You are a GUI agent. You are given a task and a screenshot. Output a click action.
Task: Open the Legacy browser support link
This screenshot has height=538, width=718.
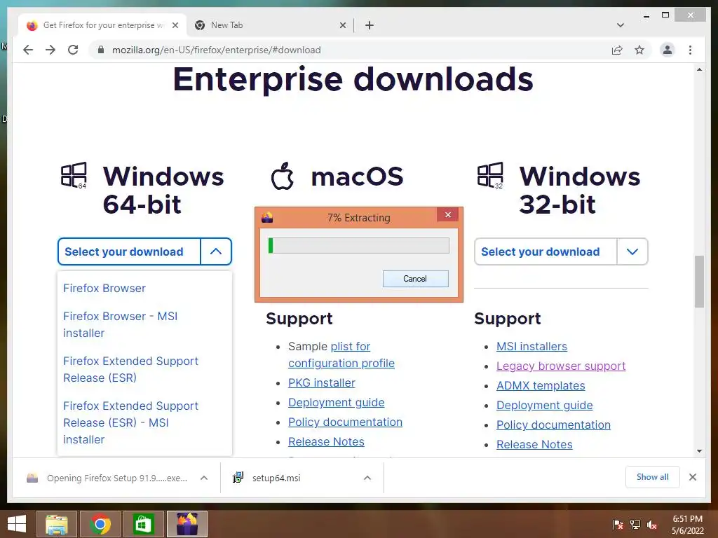[x=561, y=366]
